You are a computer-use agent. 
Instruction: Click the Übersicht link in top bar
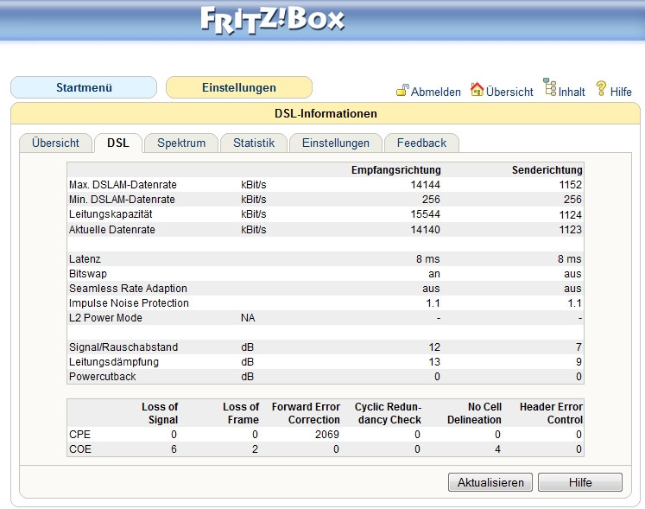click(x=509, y=92)
